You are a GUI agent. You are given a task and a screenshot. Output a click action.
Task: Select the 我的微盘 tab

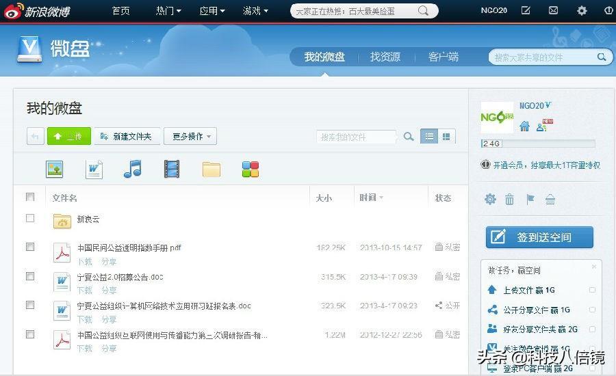coord(324,57)
